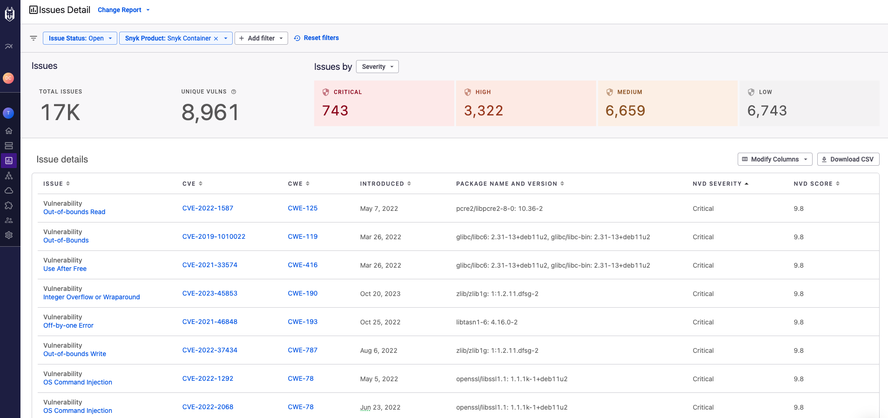Sort the table by NVD Score
This screenshot has width=888, height=418.
point(816,184)
